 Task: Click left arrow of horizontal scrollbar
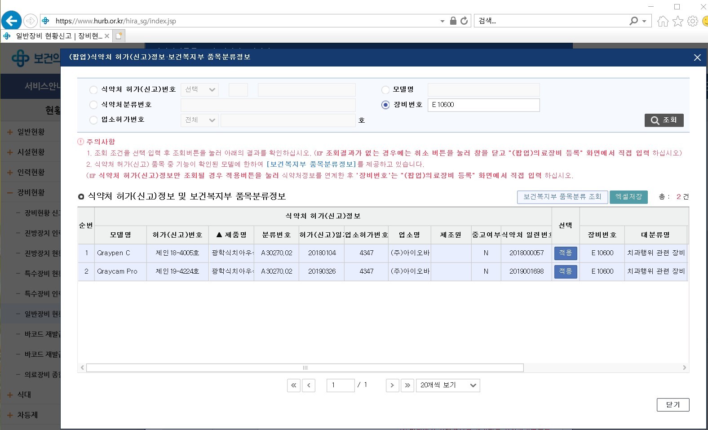click(82, 368)
